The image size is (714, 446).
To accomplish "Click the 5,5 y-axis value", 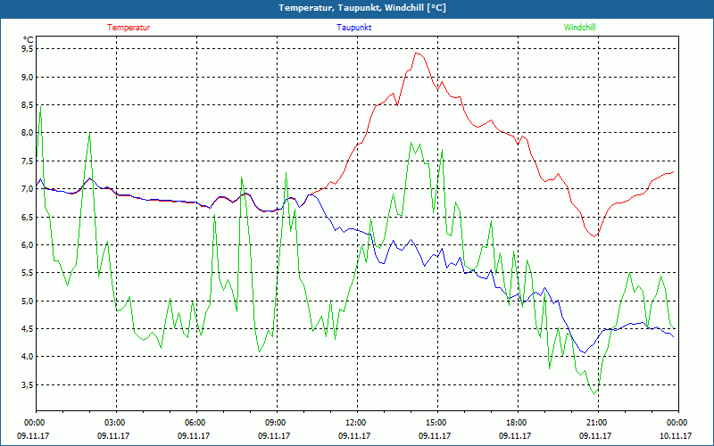I will pyautogui.click(x=29, y=273).
